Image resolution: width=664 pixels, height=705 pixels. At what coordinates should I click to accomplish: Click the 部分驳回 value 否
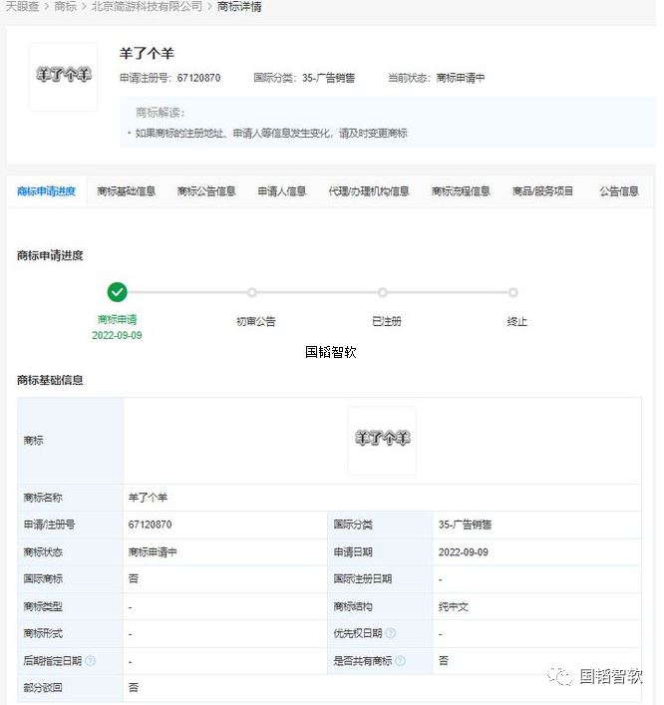(x=134, y=688)
